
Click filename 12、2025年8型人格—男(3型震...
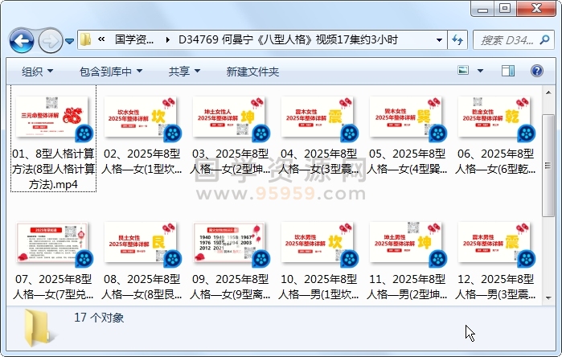[x=495, y=286]
